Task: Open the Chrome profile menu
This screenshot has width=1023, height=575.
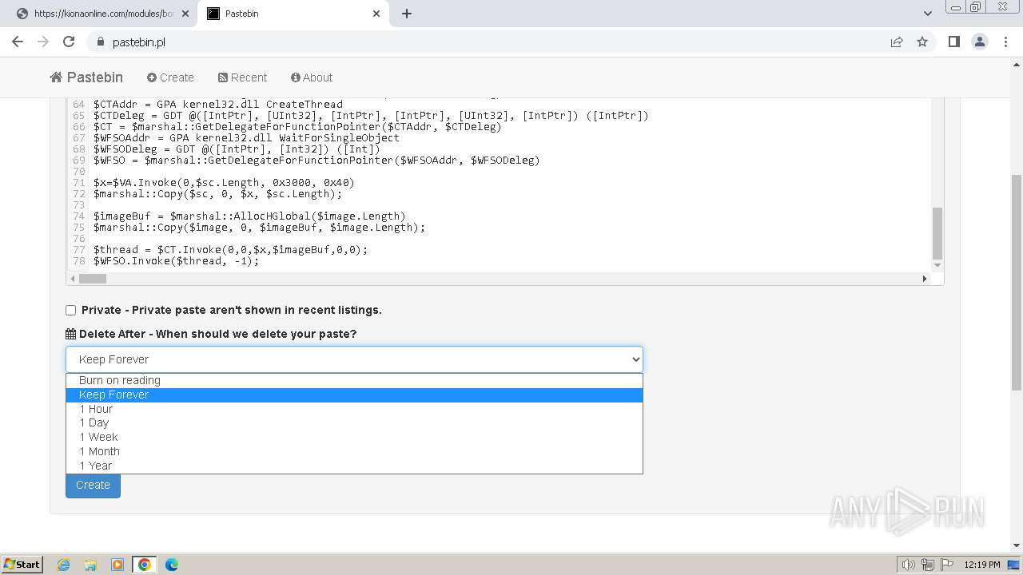Action: (979, 42)
